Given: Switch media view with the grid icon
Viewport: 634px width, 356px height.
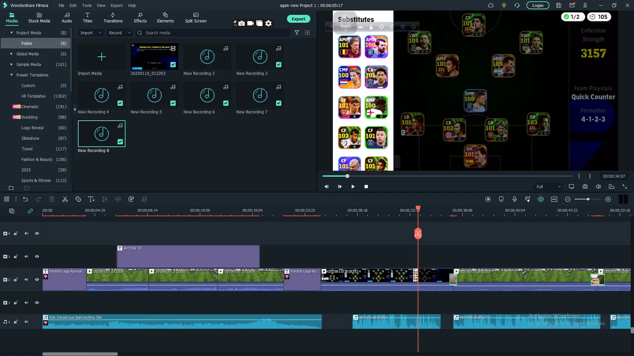Looking at the screenshot, I should 308,33.
